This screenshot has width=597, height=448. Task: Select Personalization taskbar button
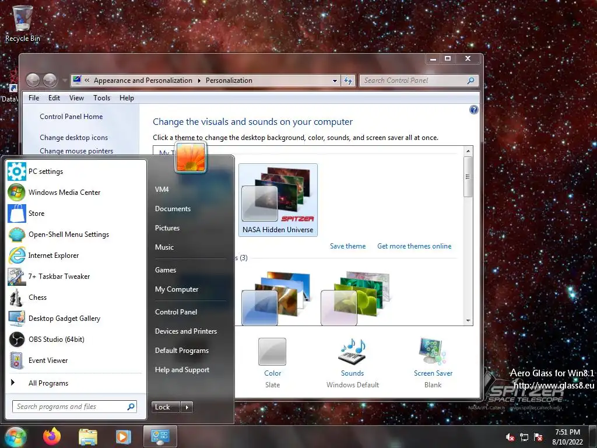(x=160, y=436)
